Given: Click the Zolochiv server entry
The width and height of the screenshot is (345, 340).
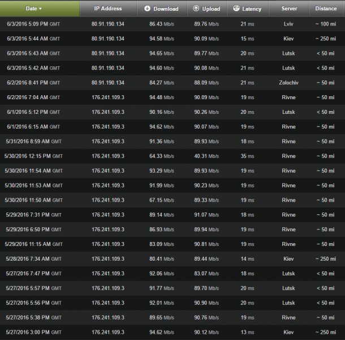Looking at the screenshot, I should pos(289,83).
